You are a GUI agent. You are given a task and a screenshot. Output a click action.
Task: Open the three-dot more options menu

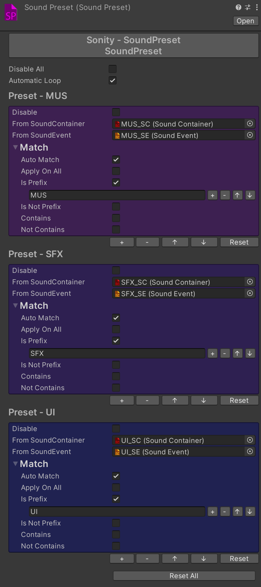pyautogui.click(x=256, y=7)
